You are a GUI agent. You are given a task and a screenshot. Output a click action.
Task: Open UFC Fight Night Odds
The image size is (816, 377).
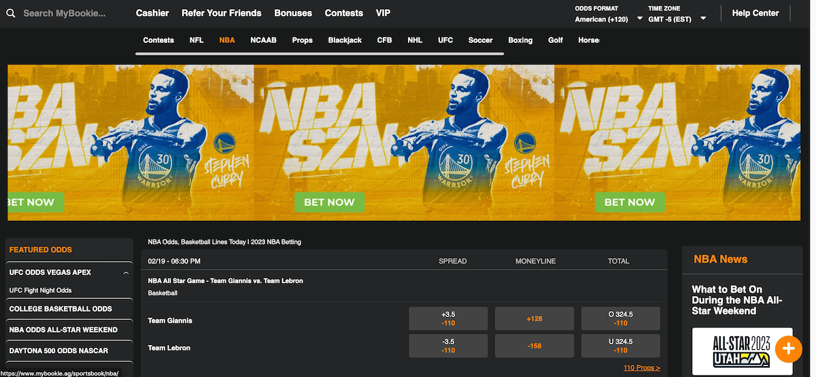click(x=40, y=291)
